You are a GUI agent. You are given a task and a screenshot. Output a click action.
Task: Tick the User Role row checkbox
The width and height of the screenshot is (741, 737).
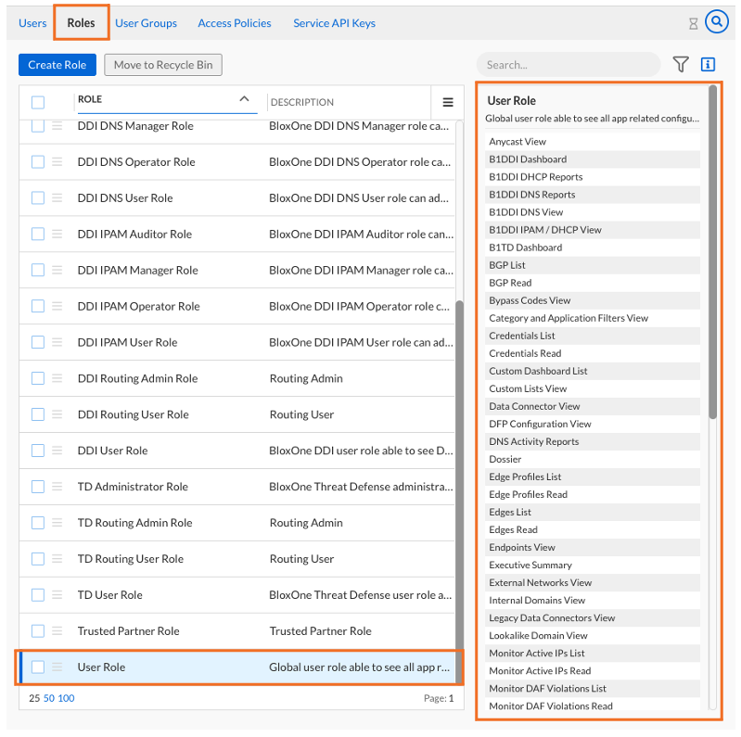pyautogui.click(x=38, y=667)
